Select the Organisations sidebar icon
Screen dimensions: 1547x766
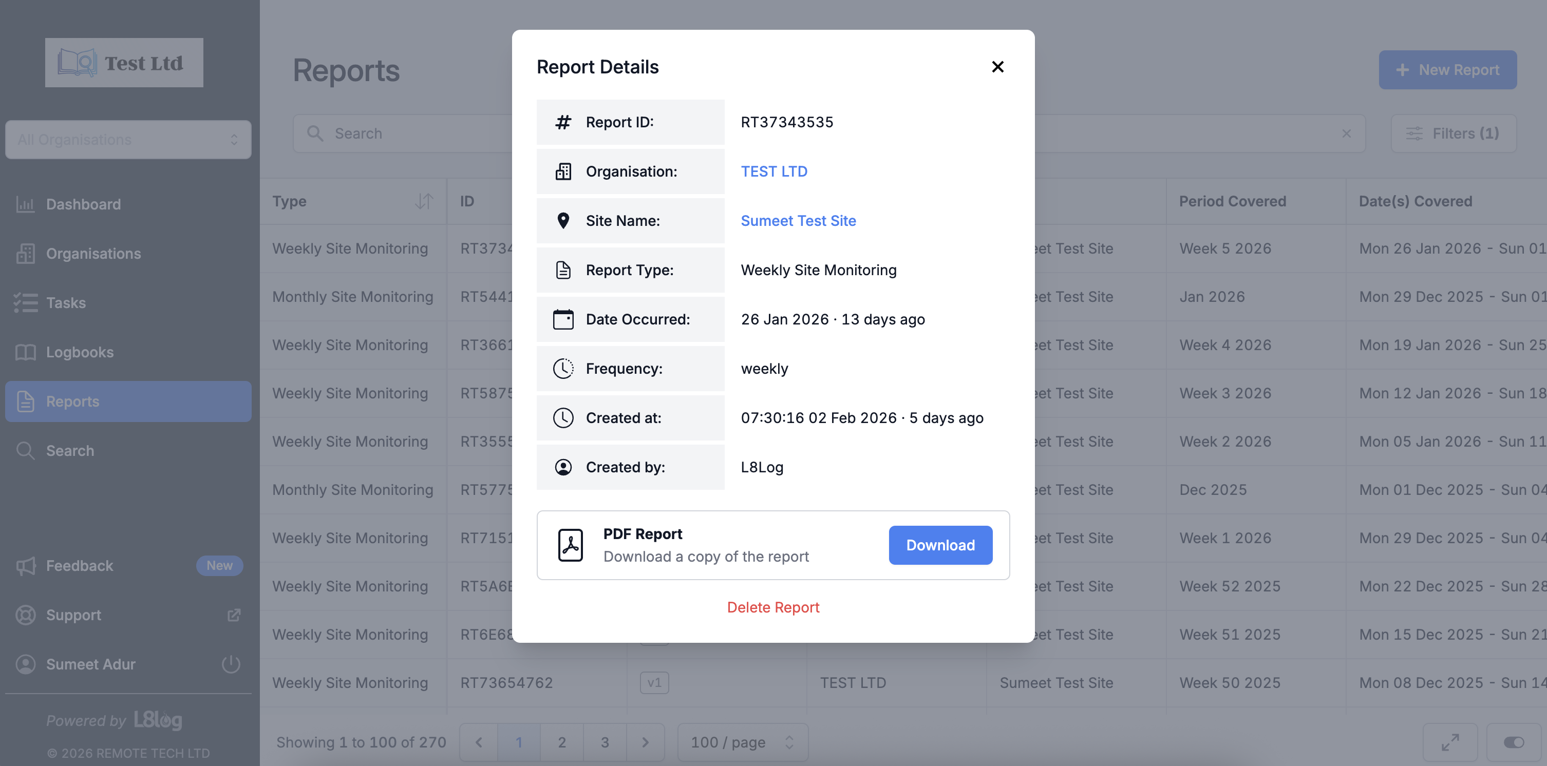coord(25,253)
